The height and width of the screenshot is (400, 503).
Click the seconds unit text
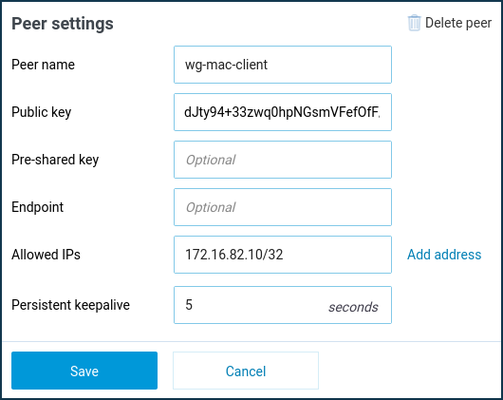[x=353, y=307]
